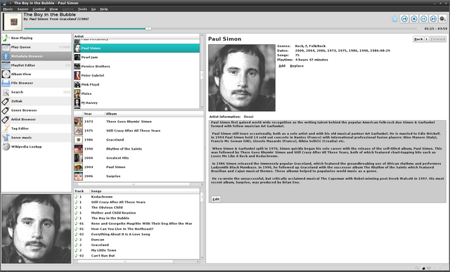Seek using the playback progress slider handle
The height and width of the screenshot is (272, 450).
(148, 29)
